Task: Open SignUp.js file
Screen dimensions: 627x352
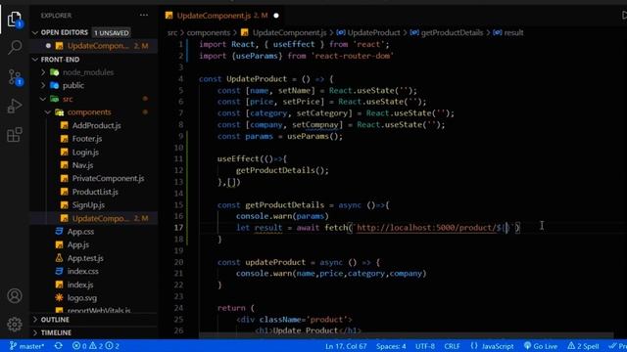Action: (88, 204)
